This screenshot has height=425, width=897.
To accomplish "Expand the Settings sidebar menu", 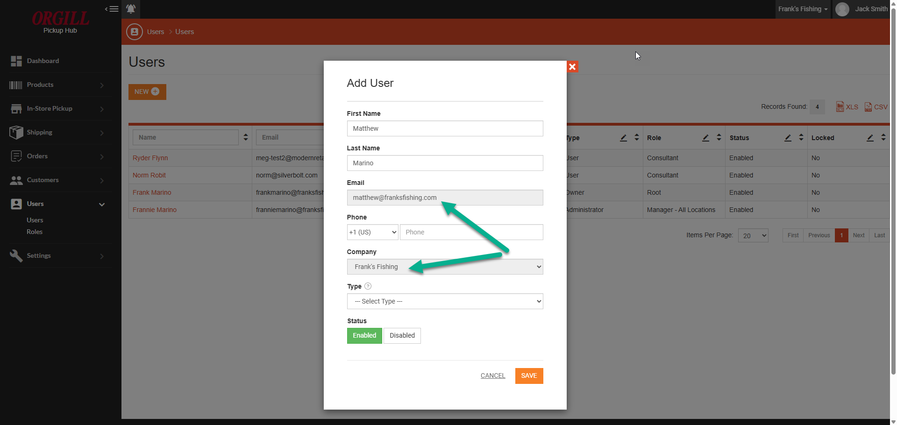I will (102, 256).
